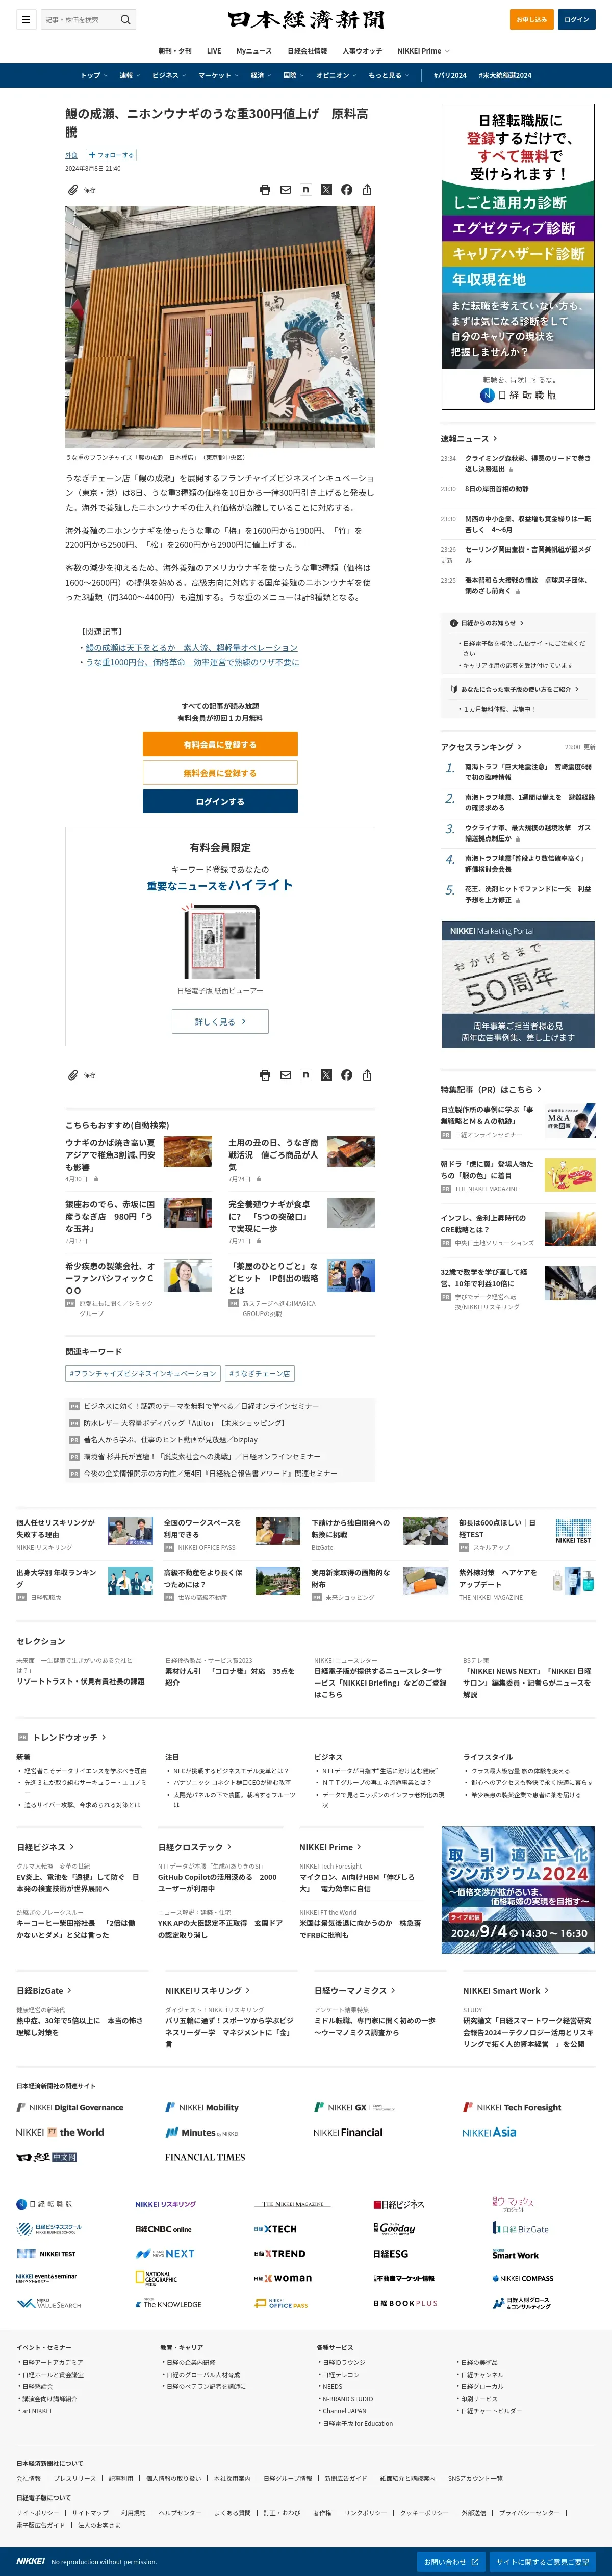This screenshot has width=612, height=2576.
Task: Click the note share icon above the article photo
Action: click(306, 189)
